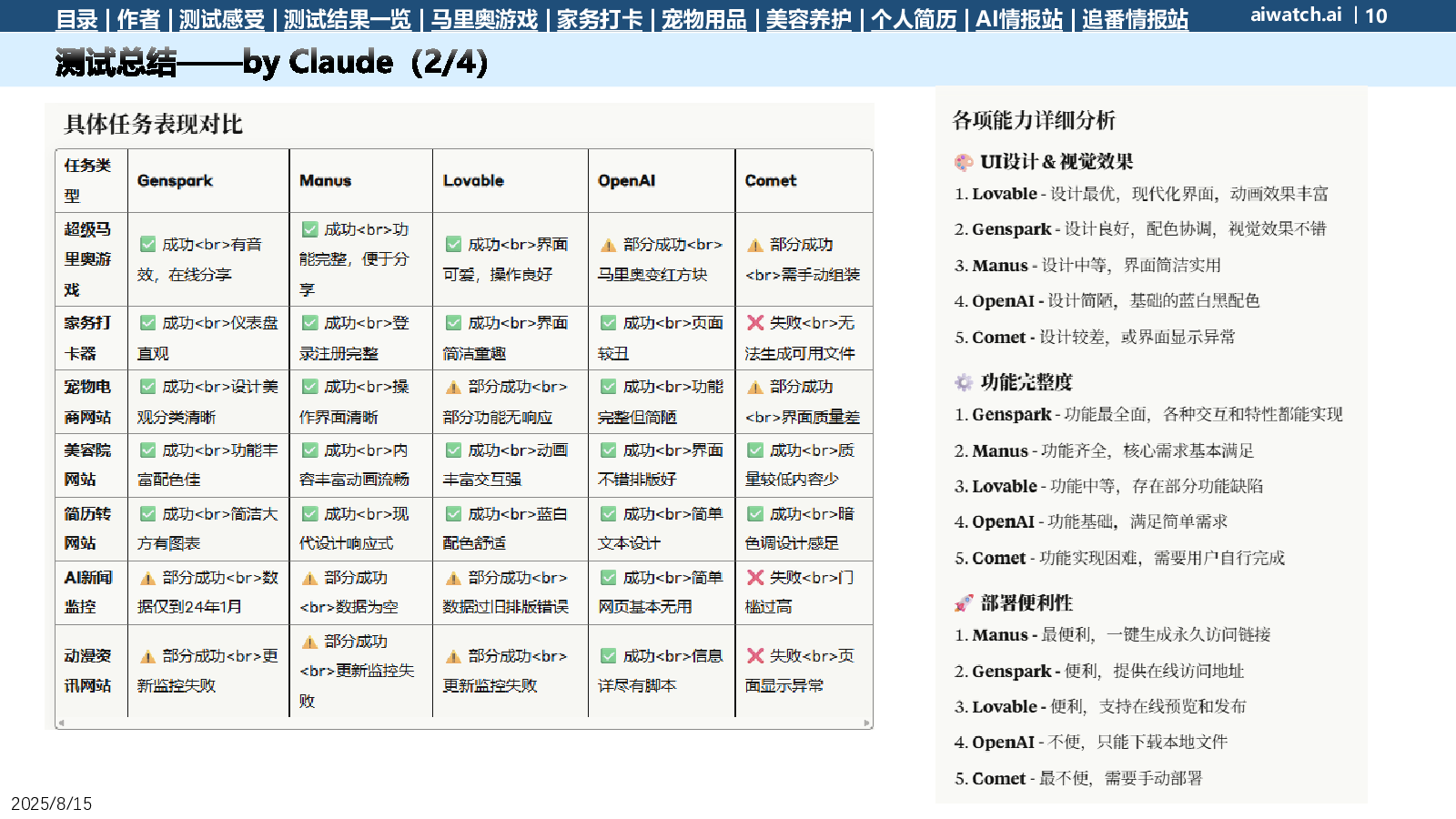Click 'Genspark - 功能最全面' list item
The height and width of the screenshot is (819, 1456).
pyautogui.click(x=1148, y=414)
